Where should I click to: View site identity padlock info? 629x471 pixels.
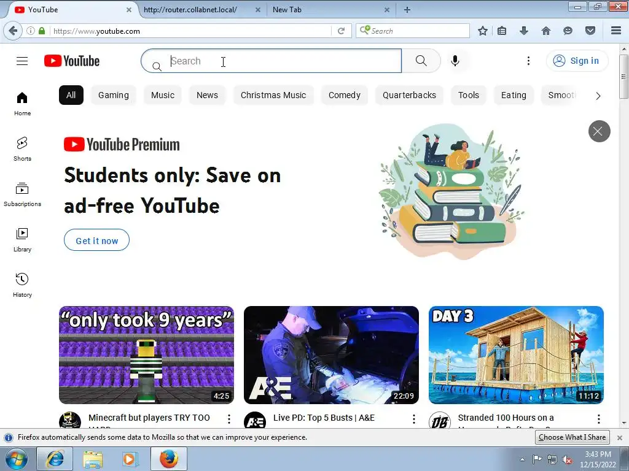point(42,31)
